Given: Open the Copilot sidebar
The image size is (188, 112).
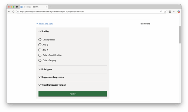Looking at the screenshot, I should 179,11.
